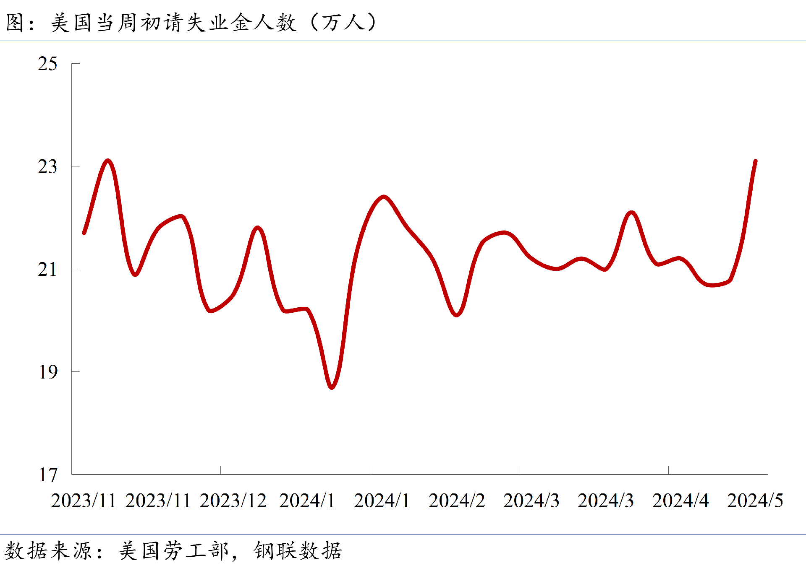Viewport: 806px width, 576px height.
Task: Click the data source text 美国劳工部
Action: tap(173, 551)
